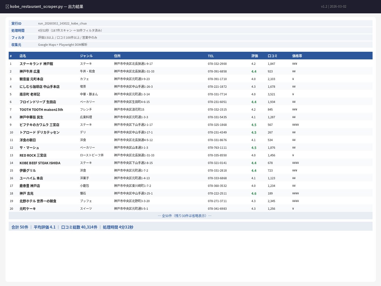Click phone number 078-332-2900
The image size is (381, 286).
(x=217, y=64)
